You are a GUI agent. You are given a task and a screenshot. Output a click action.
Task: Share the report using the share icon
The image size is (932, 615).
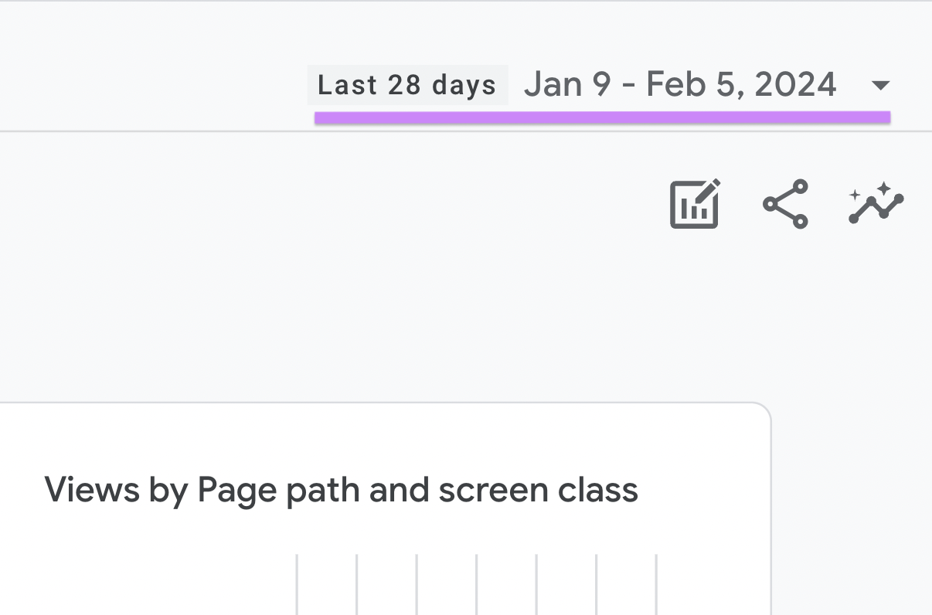[785, 203]
